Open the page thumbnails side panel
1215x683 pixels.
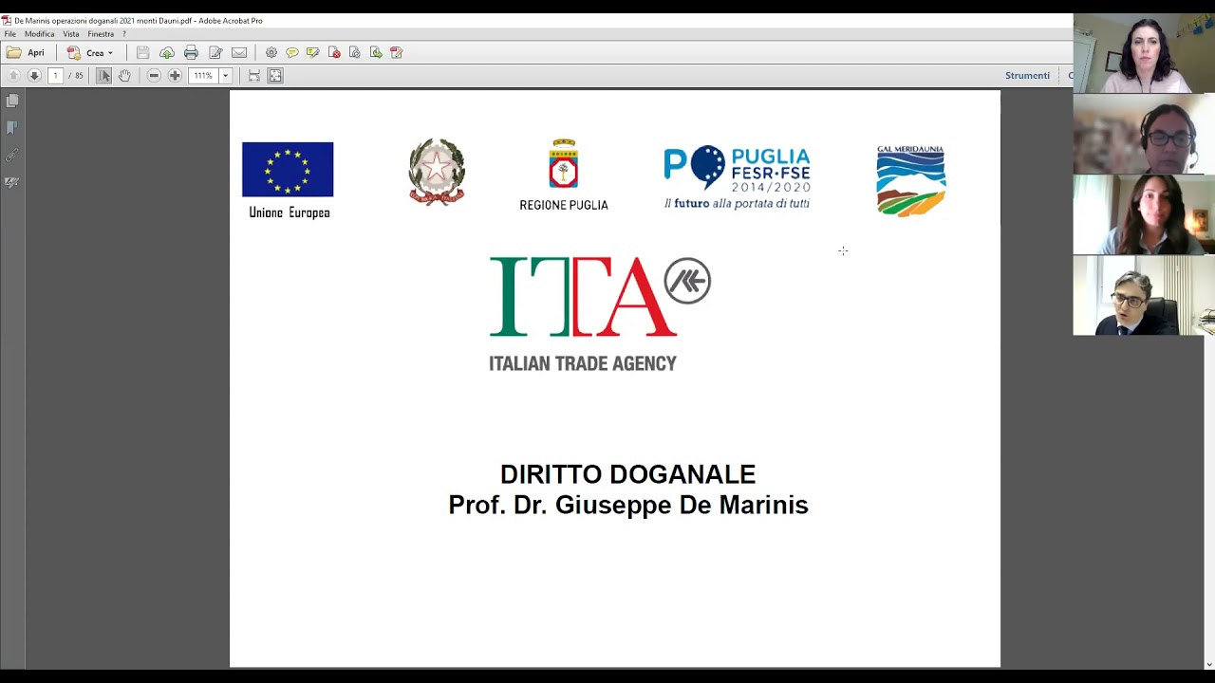point(12,101)
